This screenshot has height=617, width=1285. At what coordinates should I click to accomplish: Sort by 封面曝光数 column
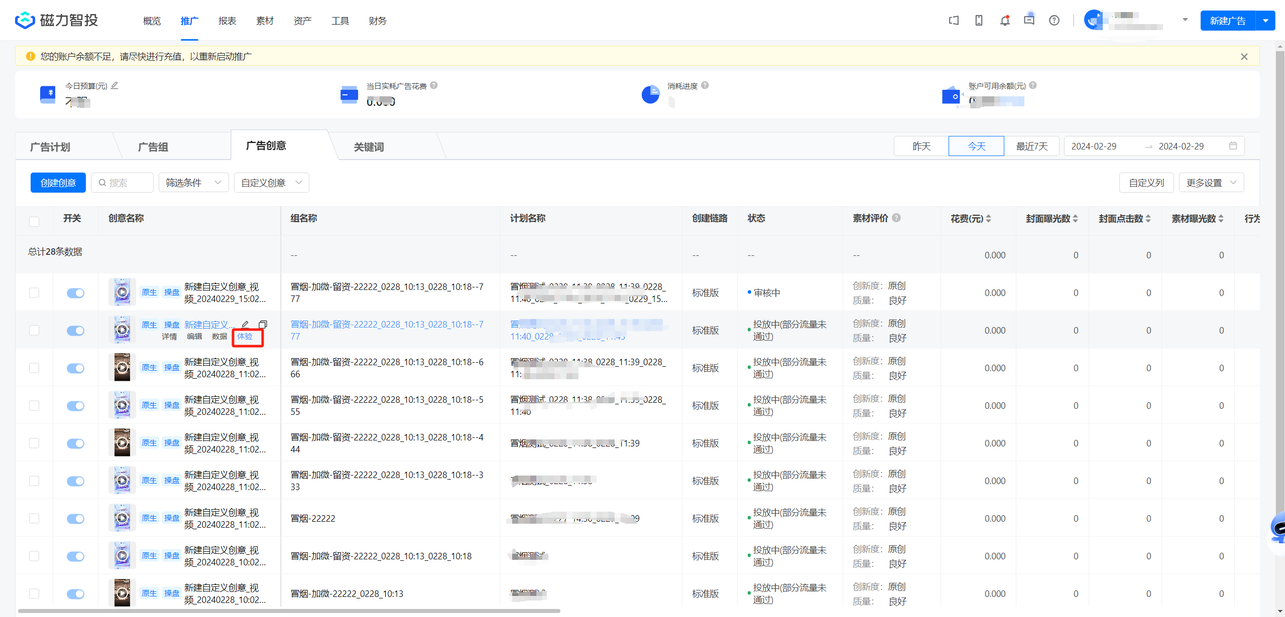pos(1075,218)
